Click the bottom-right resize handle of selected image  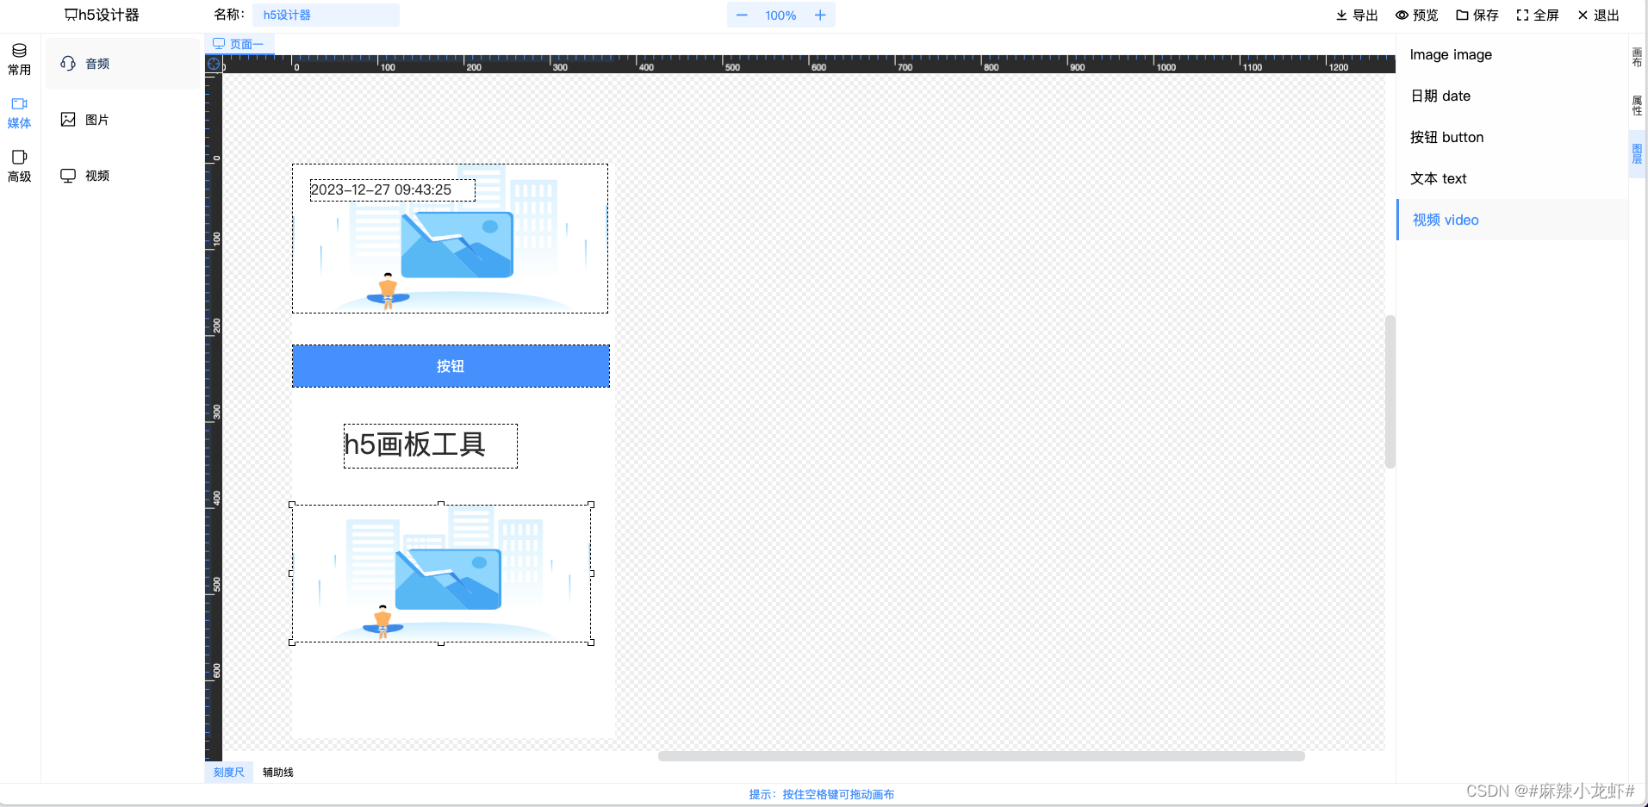click(x=591, y=642)
